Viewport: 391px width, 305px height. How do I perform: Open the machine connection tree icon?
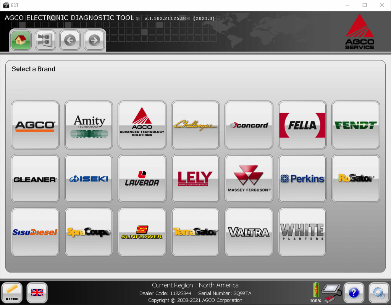[45, 40]
